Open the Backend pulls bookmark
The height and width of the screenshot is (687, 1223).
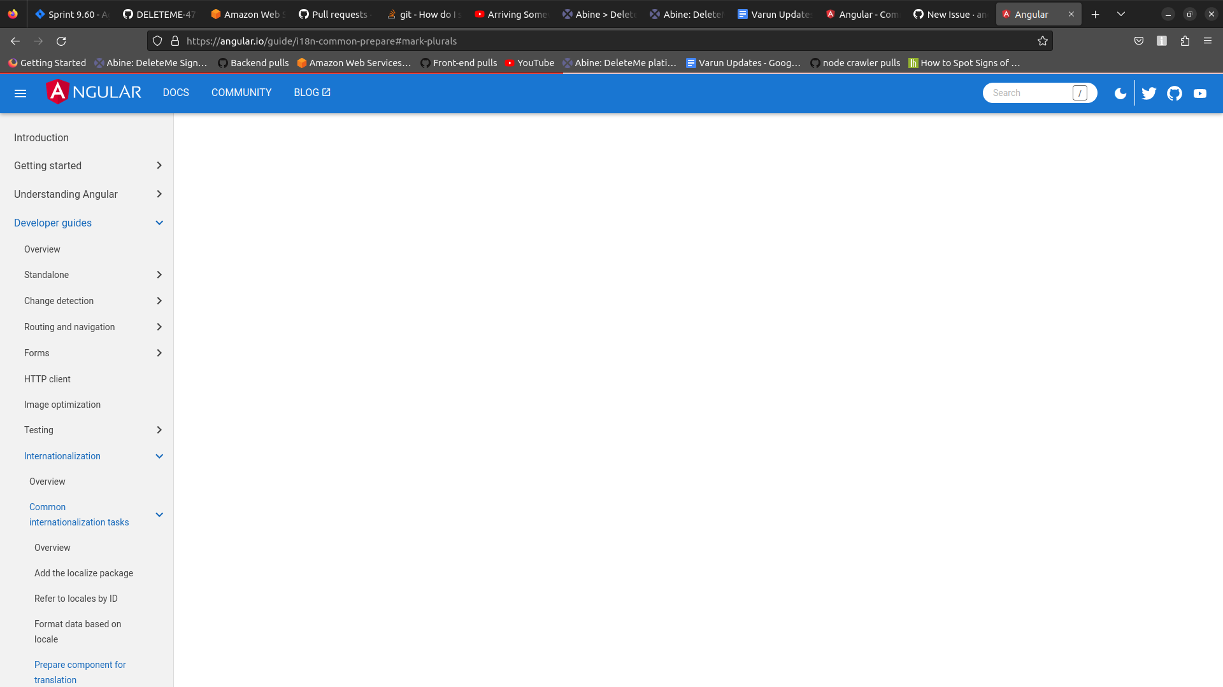click(253, 63)
